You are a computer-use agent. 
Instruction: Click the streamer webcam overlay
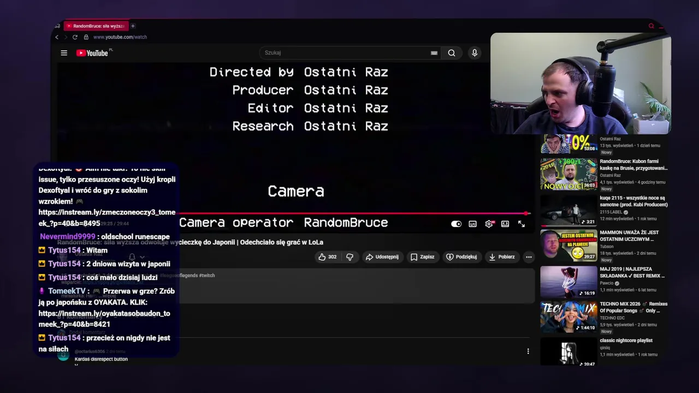coord(580,84)
